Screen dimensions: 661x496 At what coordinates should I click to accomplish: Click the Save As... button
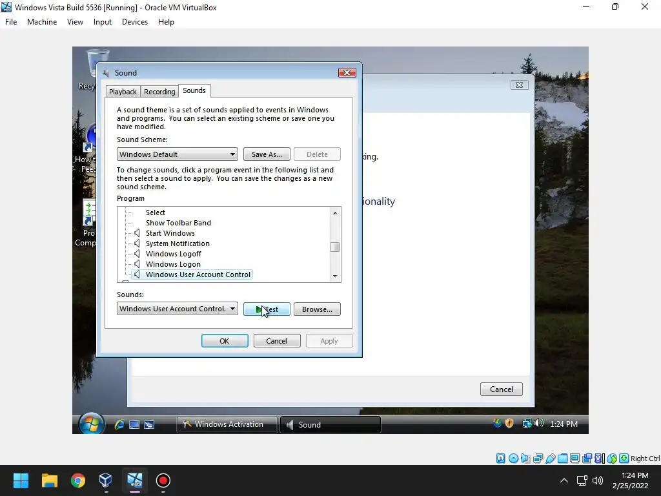(x=267, y=154)
